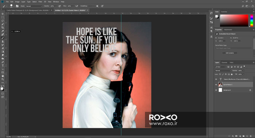The height and width of the screenshot is (138, 255).
Task: Change screen mode icon at toolbox bottom
Action: pos(3,97)
